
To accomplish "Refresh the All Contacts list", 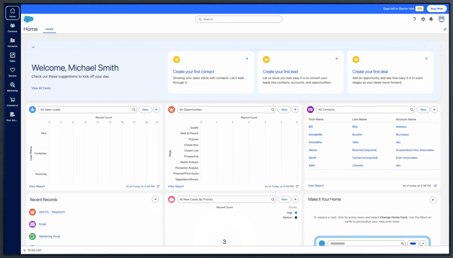I will coord(435,186).
